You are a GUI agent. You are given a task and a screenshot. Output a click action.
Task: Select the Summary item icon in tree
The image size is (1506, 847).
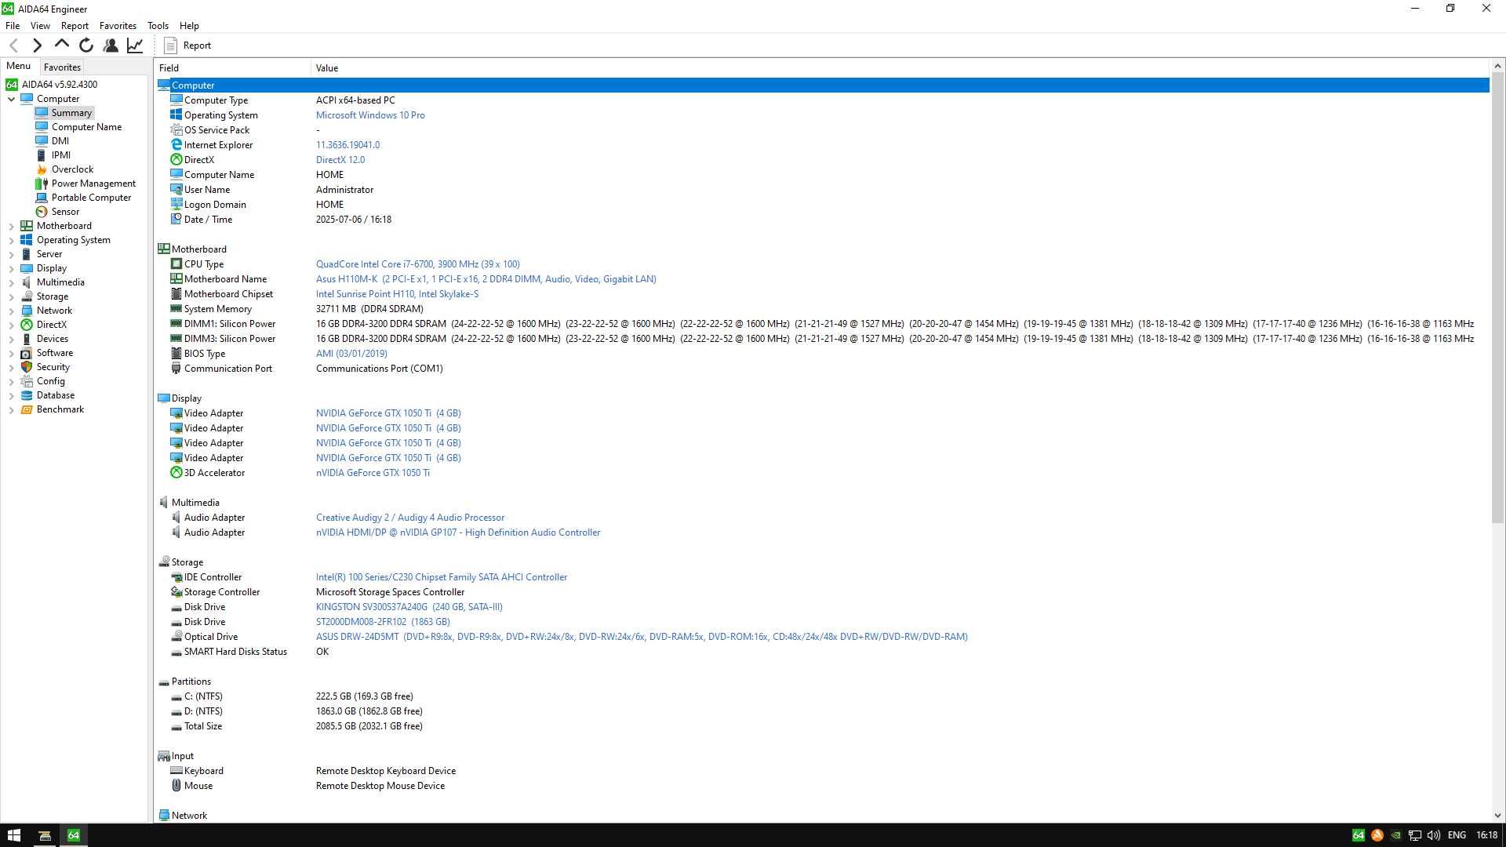pos(42,113)
